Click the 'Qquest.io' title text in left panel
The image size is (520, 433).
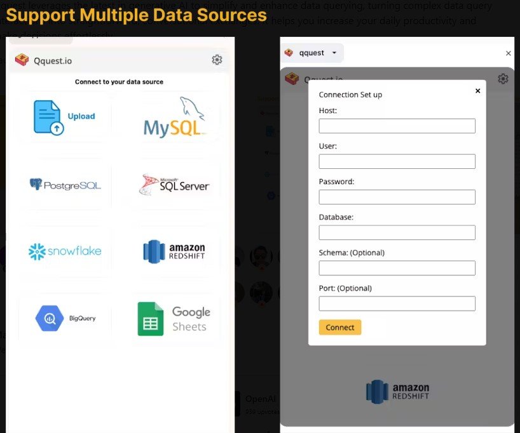pyautogui.click(x=53, y=61)
